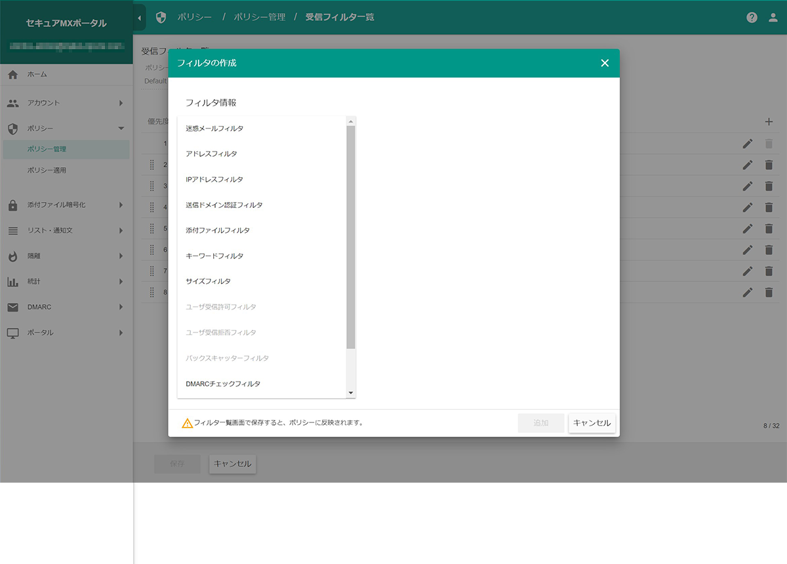Viewport: 787px width, 564px height.
Task: Expand 添付ファイル暗号化 menu arrow
Action: [x=121, y=205]
